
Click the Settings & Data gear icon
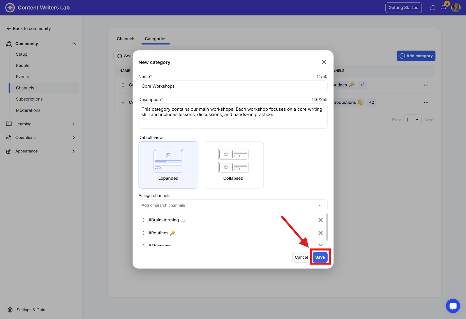[x=10, y=310]
